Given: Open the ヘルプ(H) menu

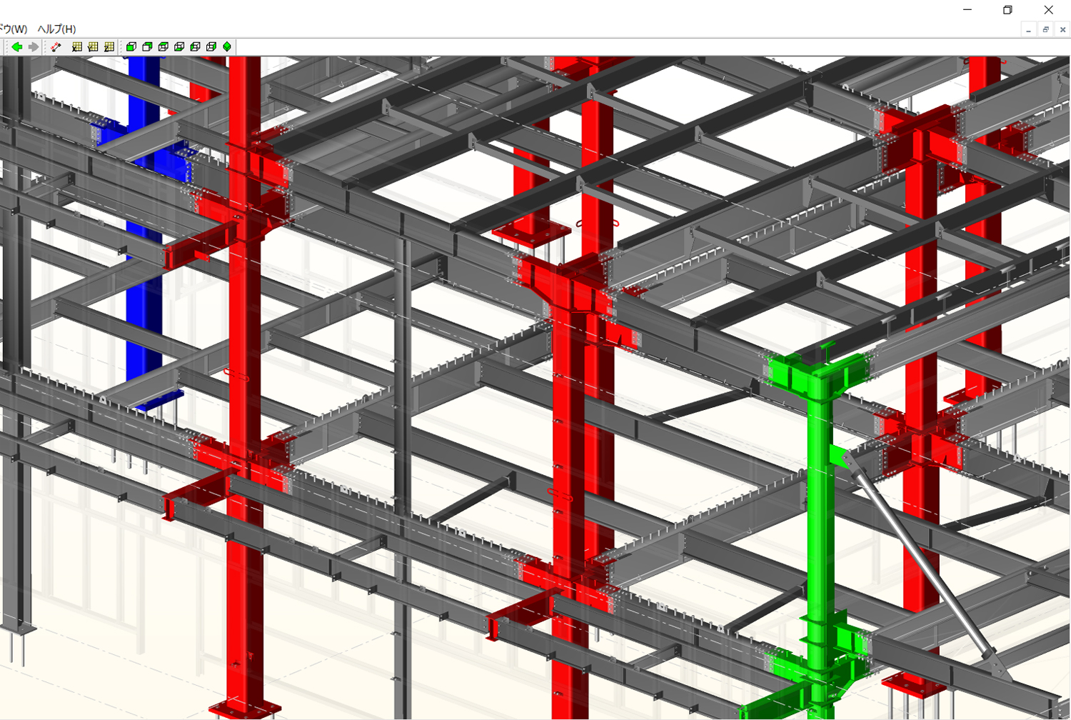Looking at the screenshot, I should coord(56,29).
